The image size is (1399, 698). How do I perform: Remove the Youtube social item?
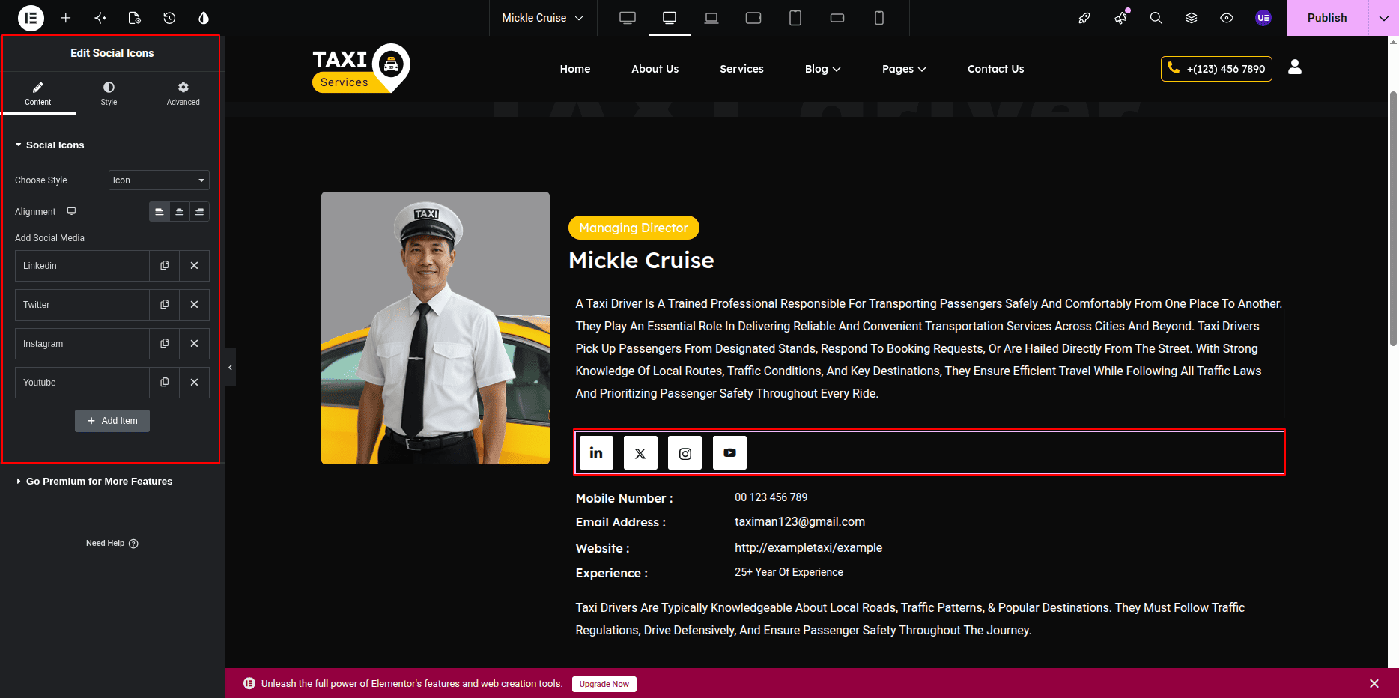tap(195, 383)
